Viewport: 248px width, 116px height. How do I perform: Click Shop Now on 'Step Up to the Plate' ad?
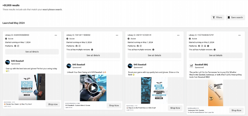pos(175,108)
